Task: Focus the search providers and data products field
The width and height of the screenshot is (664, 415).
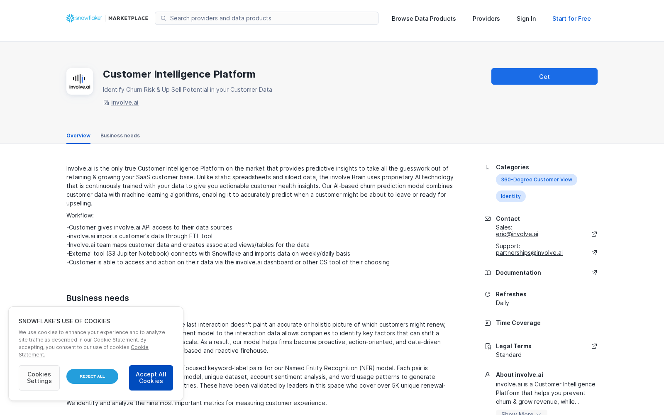Action: (266, 18)
